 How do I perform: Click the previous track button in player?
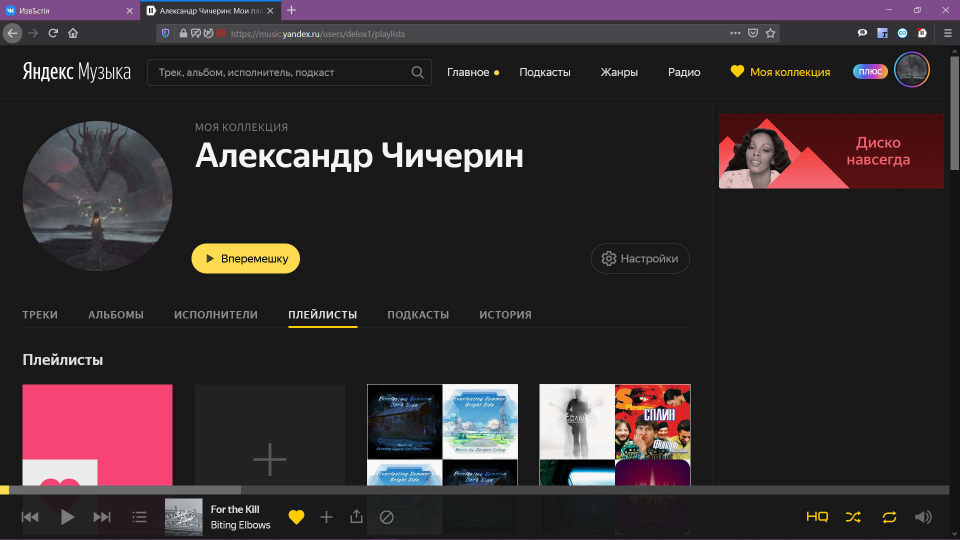pyautogui.click(x=30, y=517)
